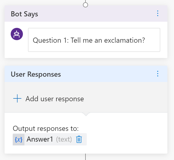Select the Answer1 variable name
Viewport: 174px width, 160px height.
point(40,139)
